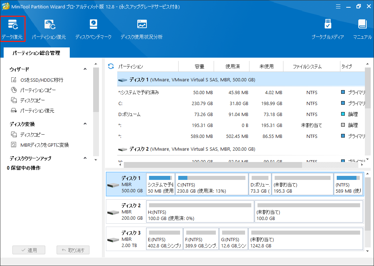
Task: Select the F:(NTFS) 389.9 GB partition block
Action: (x=201, y=239)
